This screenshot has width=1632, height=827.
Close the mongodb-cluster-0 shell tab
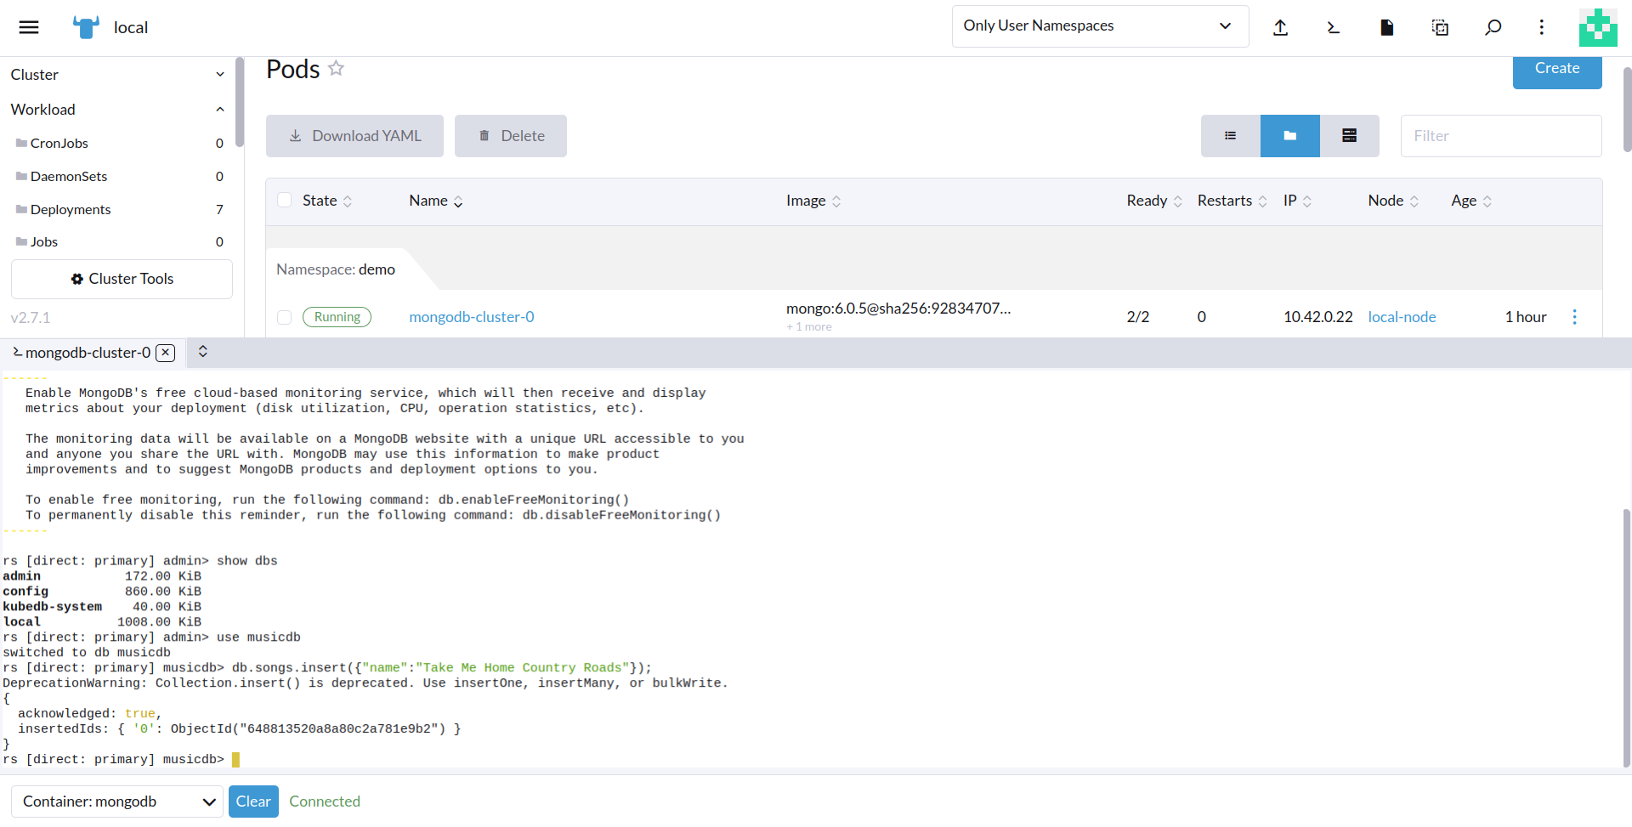(166, 353)
